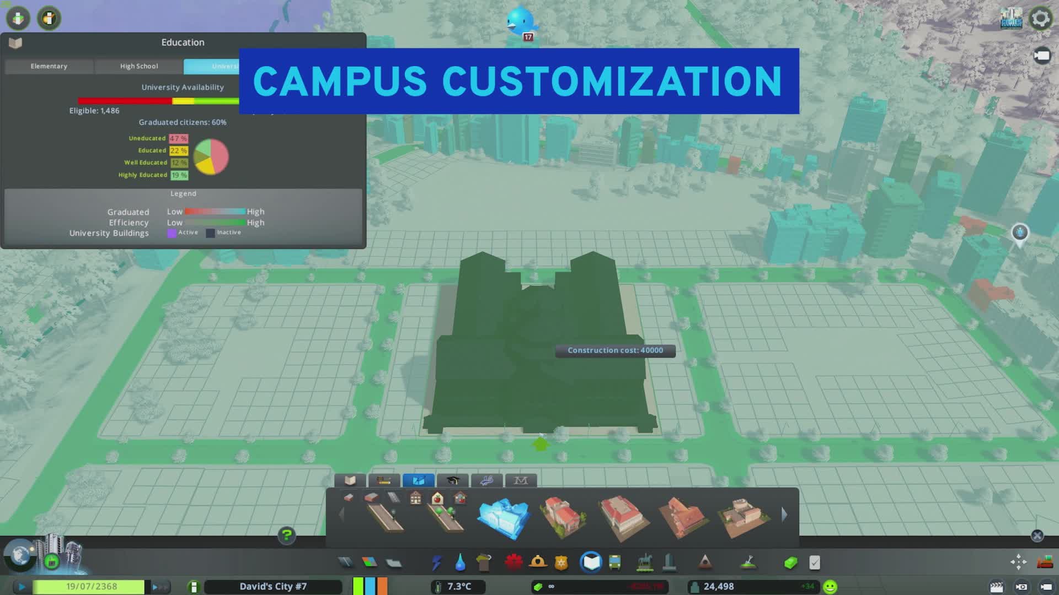1059x595 pixels.
Task: Click the University Availability bar
Action: (159, 101)
